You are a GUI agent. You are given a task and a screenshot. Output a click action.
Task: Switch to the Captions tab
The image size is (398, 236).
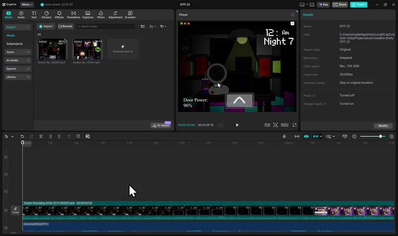(88, 15)
